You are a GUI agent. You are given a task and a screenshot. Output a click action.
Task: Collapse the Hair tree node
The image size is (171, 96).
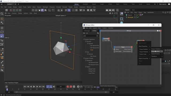(x=86, y=52)
